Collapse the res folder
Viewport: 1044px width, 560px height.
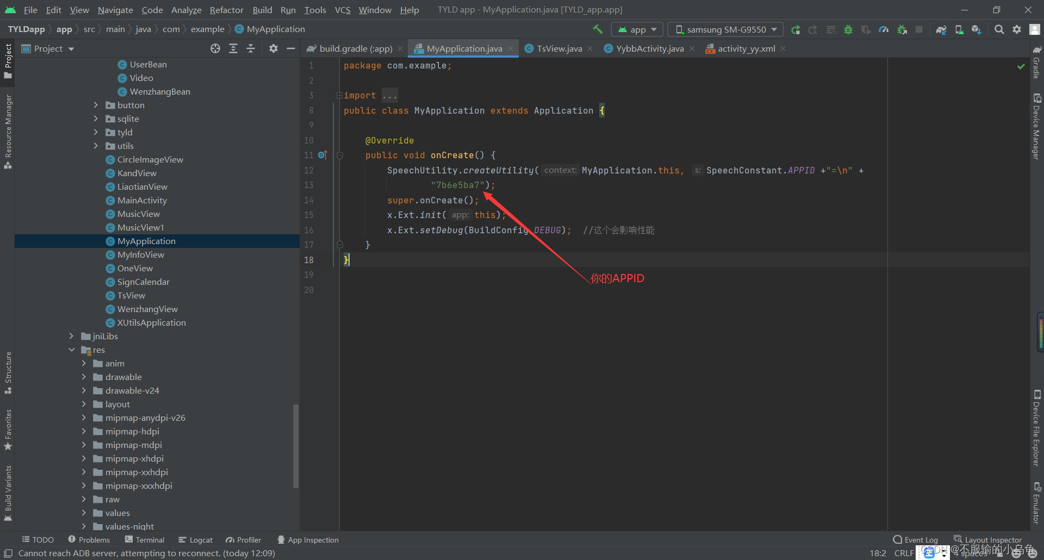point(71,350)
